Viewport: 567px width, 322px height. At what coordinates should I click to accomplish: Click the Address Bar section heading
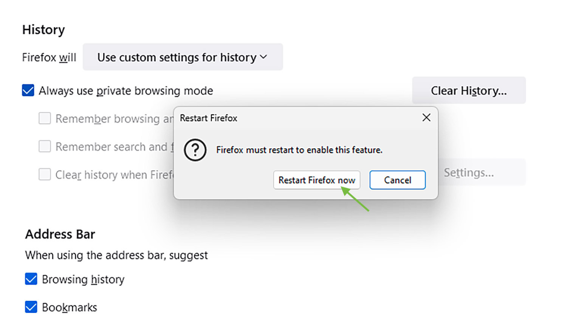tap(60, 234)
